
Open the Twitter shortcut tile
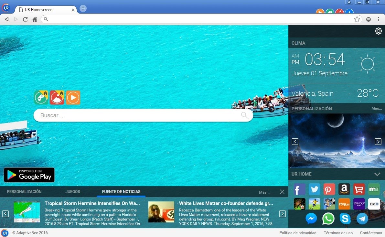coord(315,189)
